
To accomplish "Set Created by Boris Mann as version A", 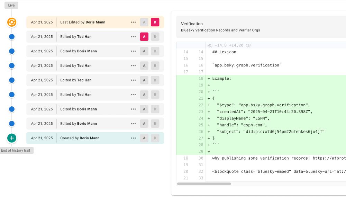I will tap(144, 138).
